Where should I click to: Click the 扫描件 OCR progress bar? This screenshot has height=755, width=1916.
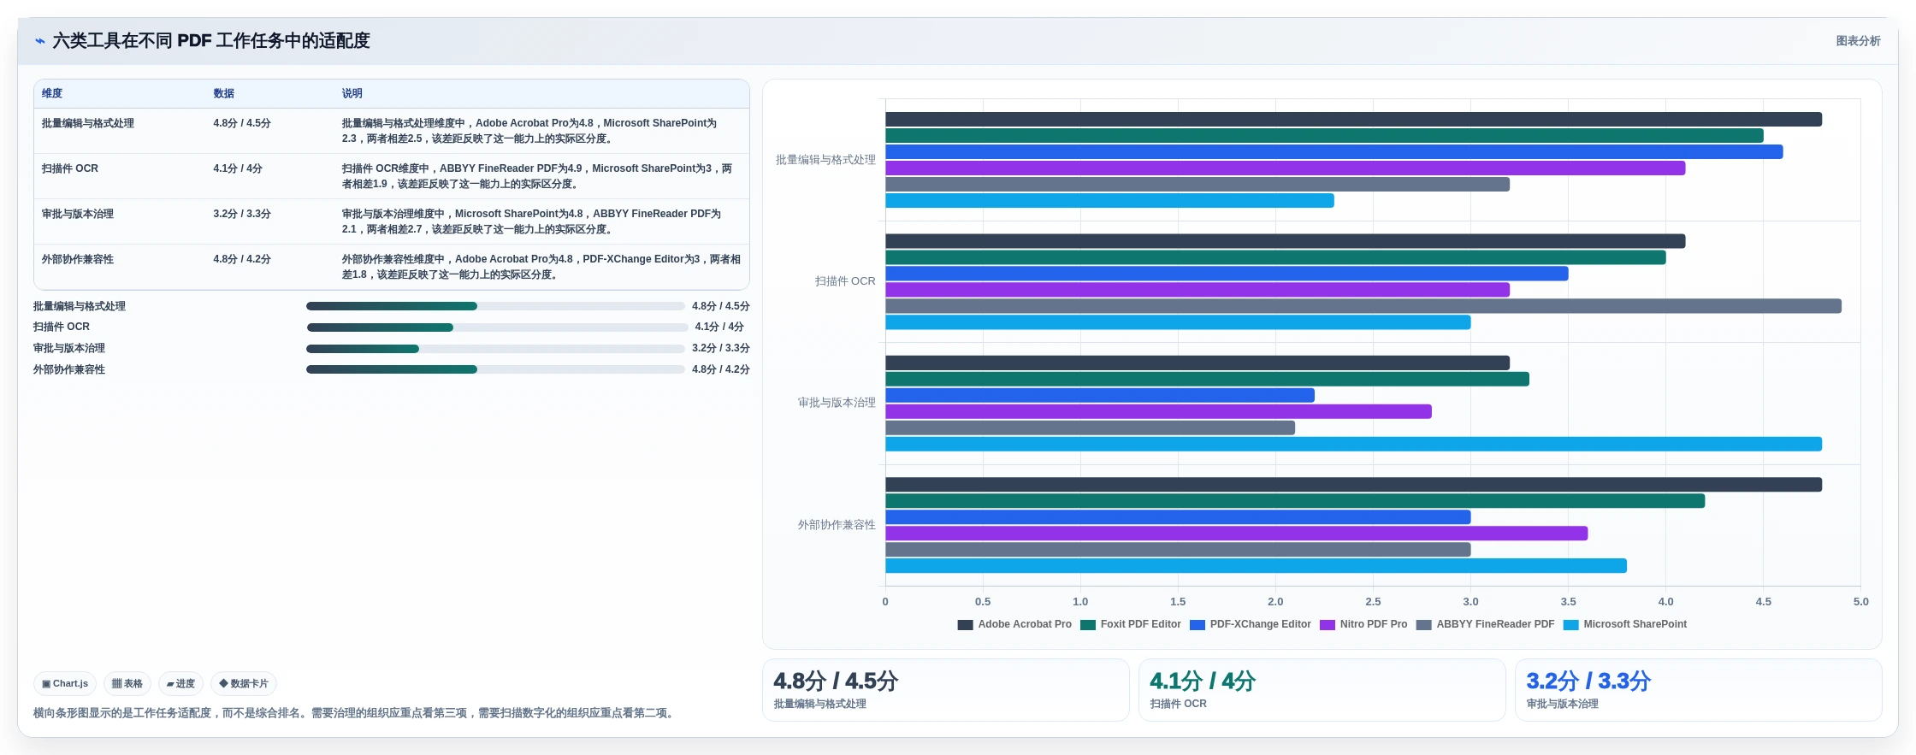(497, 327)
